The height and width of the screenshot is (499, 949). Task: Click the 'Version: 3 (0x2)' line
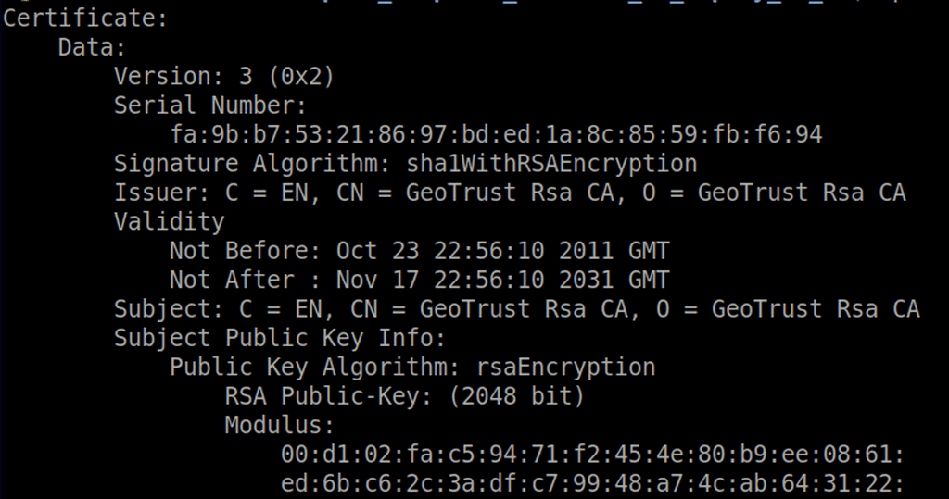(x=223, y=76)
